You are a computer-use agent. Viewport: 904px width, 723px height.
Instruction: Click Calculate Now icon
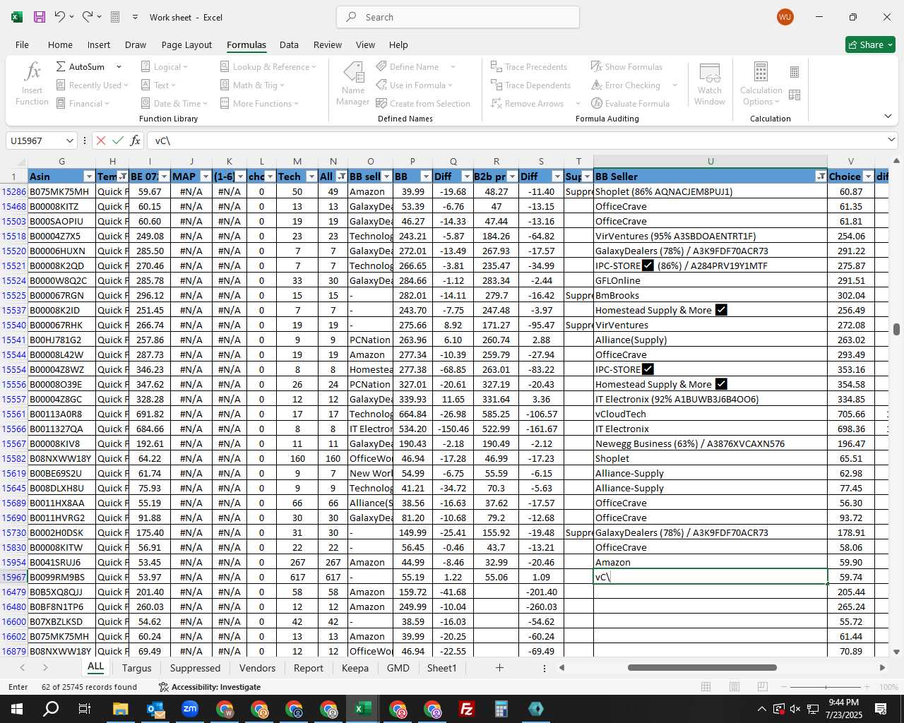tap(795, 72)
